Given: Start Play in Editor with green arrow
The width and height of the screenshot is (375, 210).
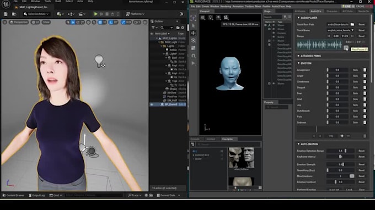Looking at the screenshot, I should [x=95, y=14].
